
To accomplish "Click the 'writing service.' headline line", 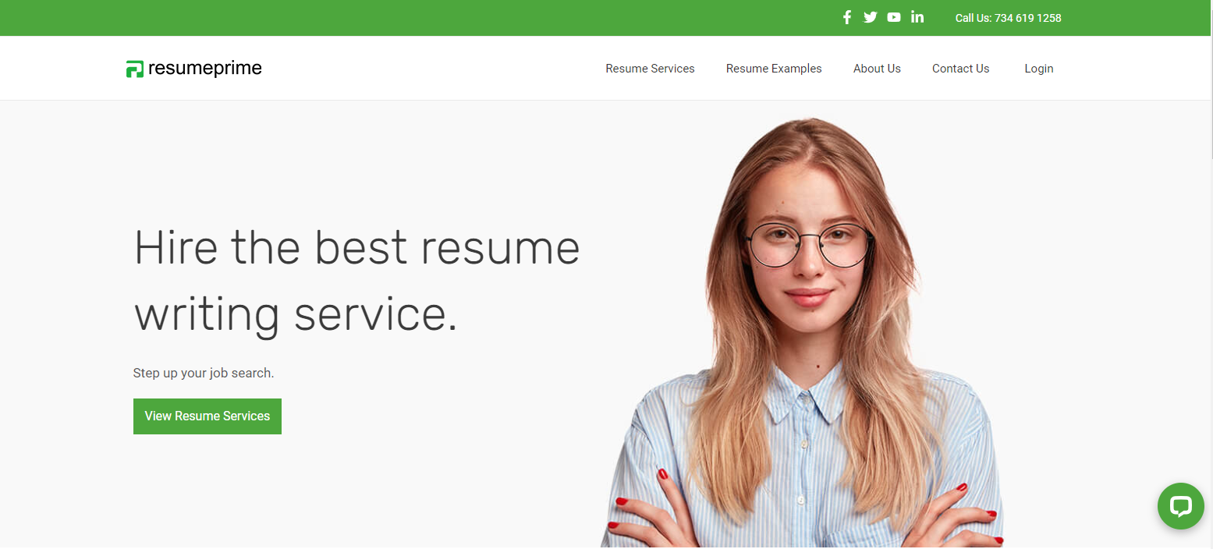I will tap(296, 315).
